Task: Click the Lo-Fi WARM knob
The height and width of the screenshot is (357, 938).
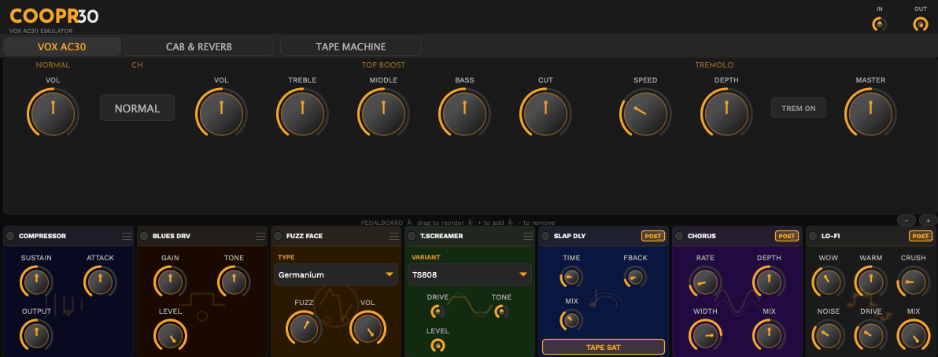Action: (x=871, y=282)
